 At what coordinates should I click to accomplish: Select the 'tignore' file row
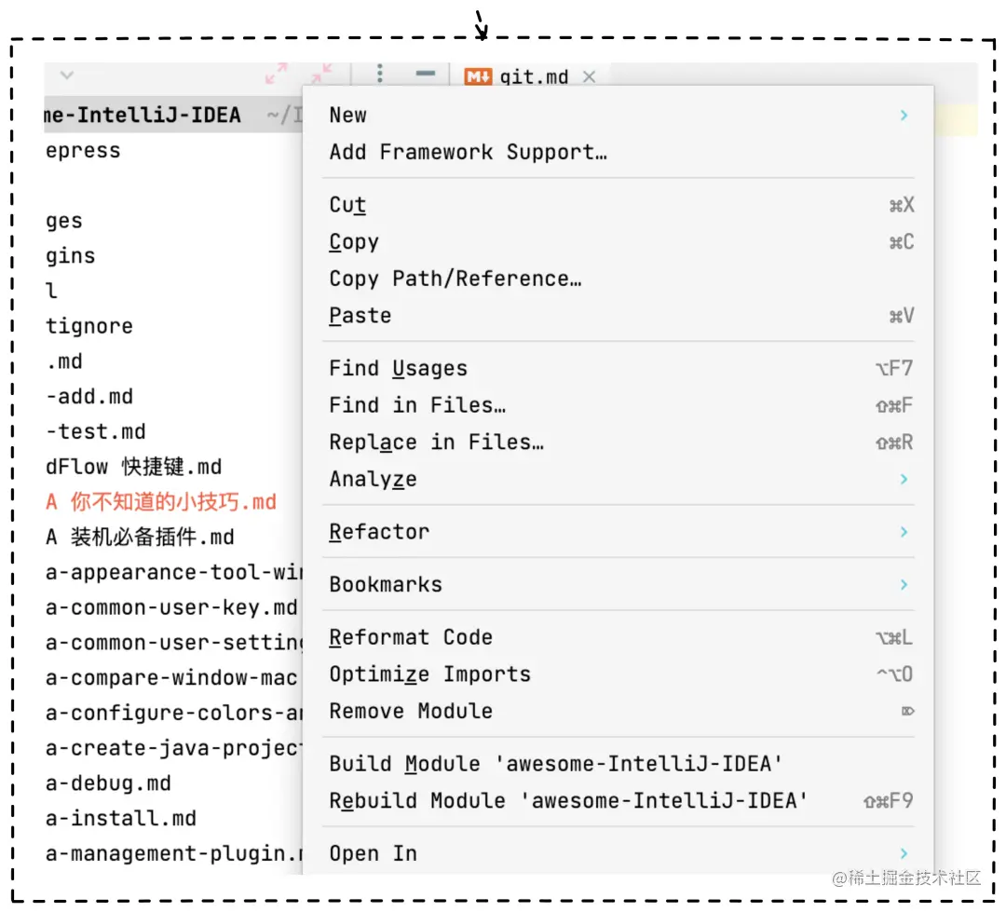pos(173,326)
